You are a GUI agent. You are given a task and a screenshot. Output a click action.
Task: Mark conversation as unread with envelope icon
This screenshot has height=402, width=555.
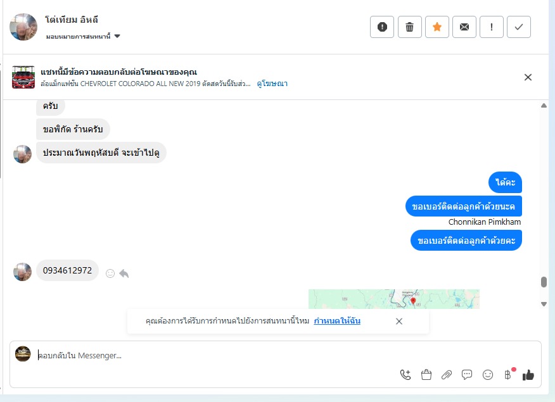click(x=464, y=27)
